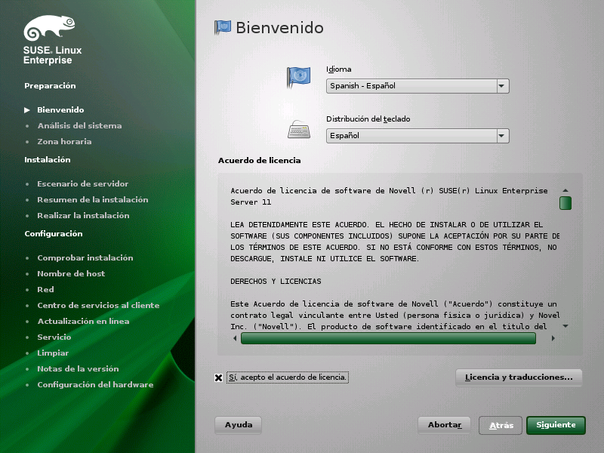
Task: Select Realizar la instalación step
Action: click(x=83, y=215)
